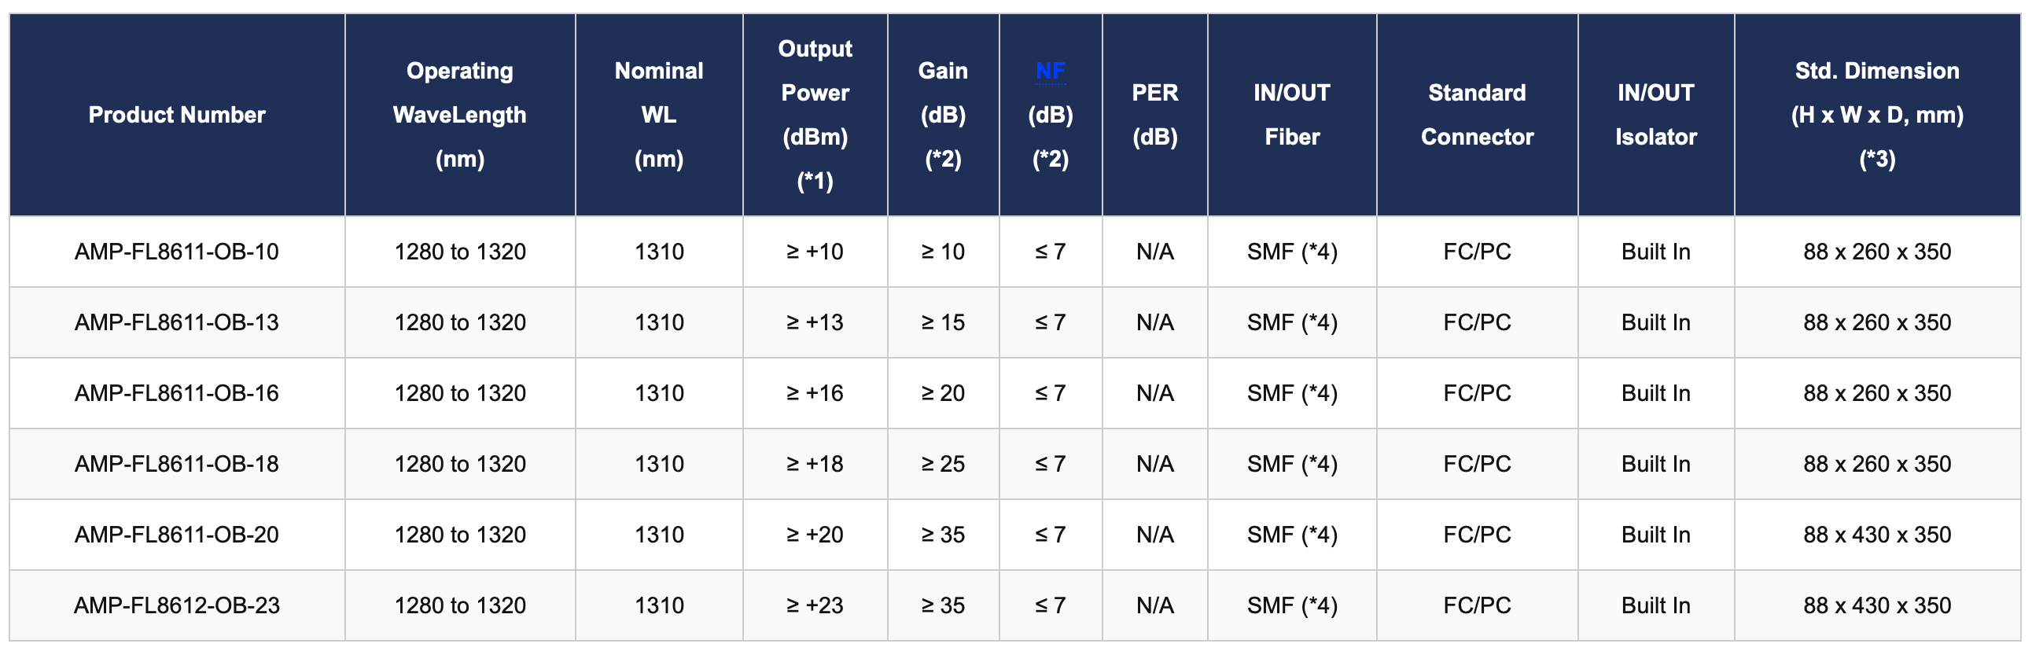The image size is (2032, 651).
Task: Click the NF link in header
Action: point(1050,71)
